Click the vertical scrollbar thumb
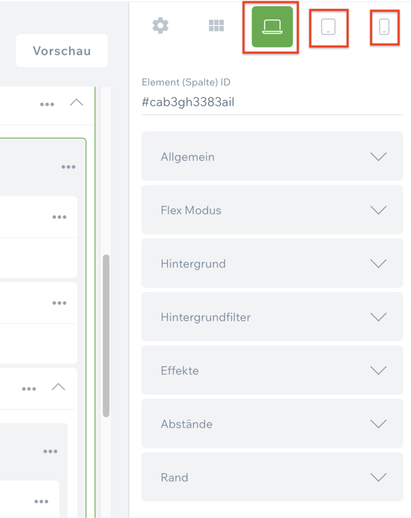Viewport: 411px width, 518px height. pyautogui.click(x=106, y=335)
